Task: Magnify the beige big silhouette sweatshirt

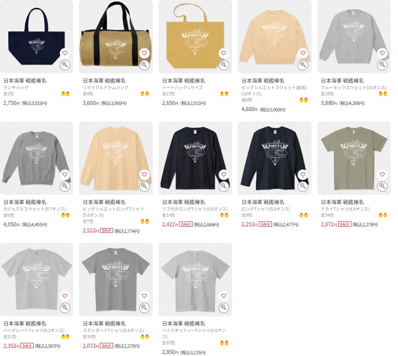Action: click(303, 65)
